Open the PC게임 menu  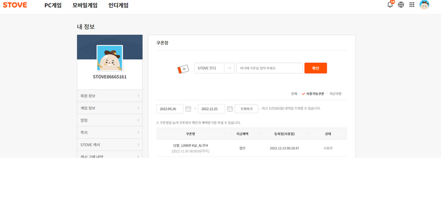(53, 5)
